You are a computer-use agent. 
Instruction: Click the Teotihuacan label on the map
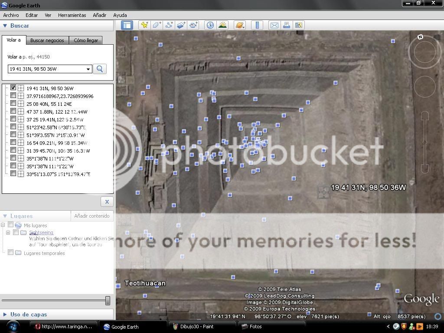coord(145,283)
